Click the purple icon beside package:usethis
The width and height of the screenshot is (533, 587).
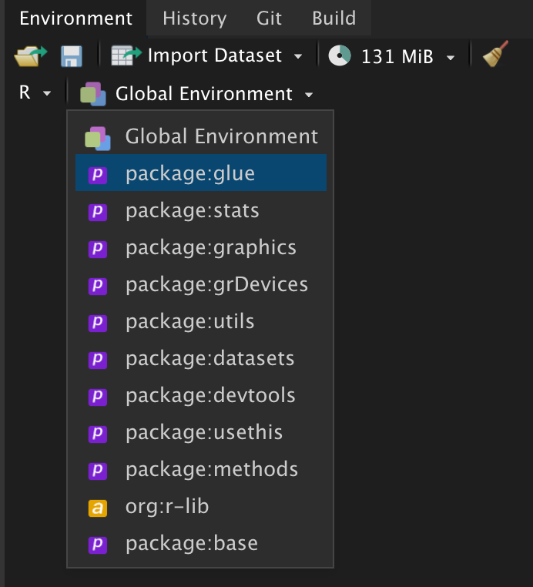(x=98, y=434)
